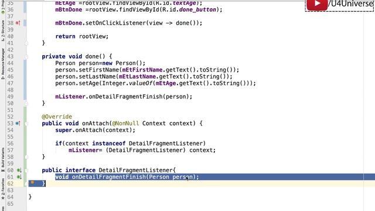Click 'Context' type on line 53
375x211 pixels.
(x=154, y=124)
